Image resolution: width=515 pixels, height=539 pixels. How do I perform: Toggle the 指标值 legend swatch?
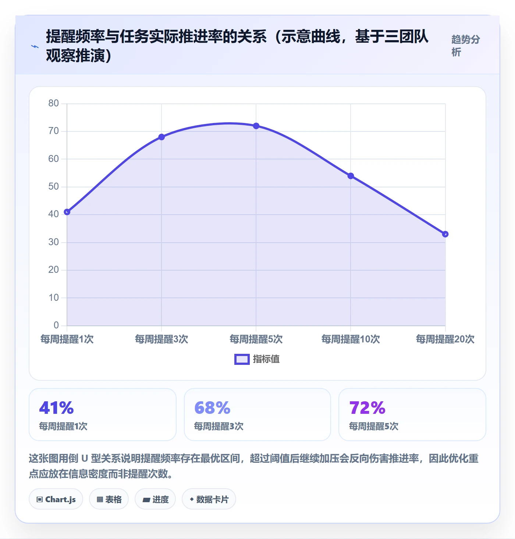pos(242,359)
